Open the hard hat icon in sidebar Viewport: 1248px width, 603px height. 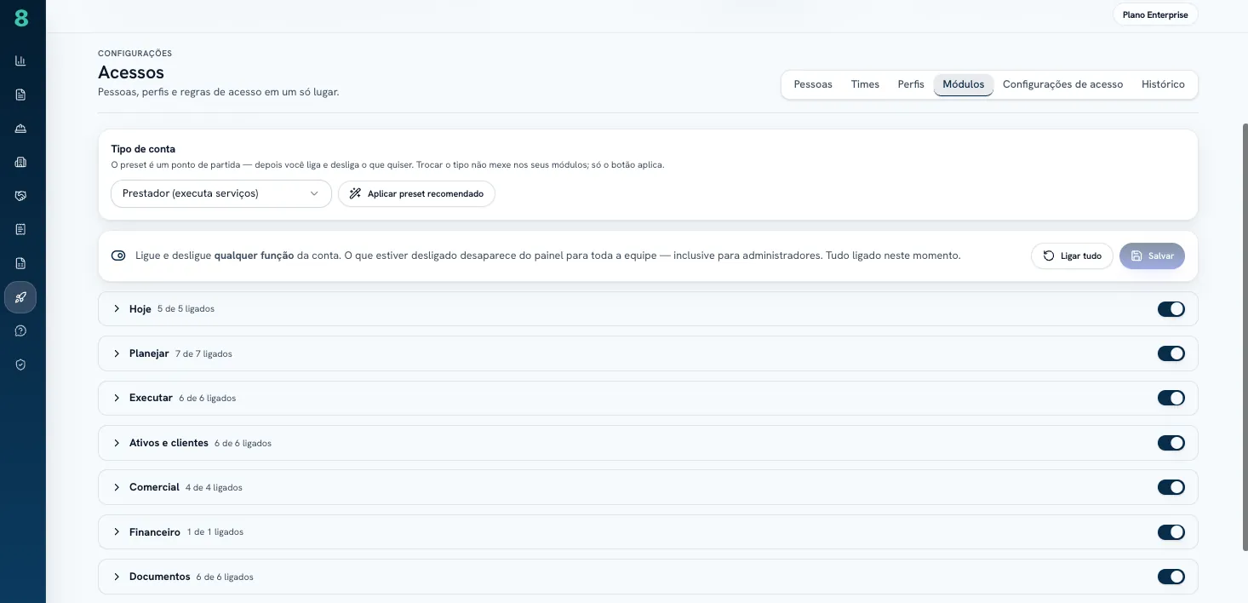[20, 129]
